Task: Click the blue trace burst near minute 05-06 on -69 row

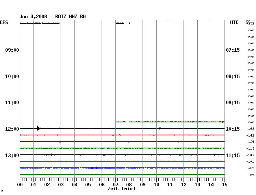Action: (94, 168)
